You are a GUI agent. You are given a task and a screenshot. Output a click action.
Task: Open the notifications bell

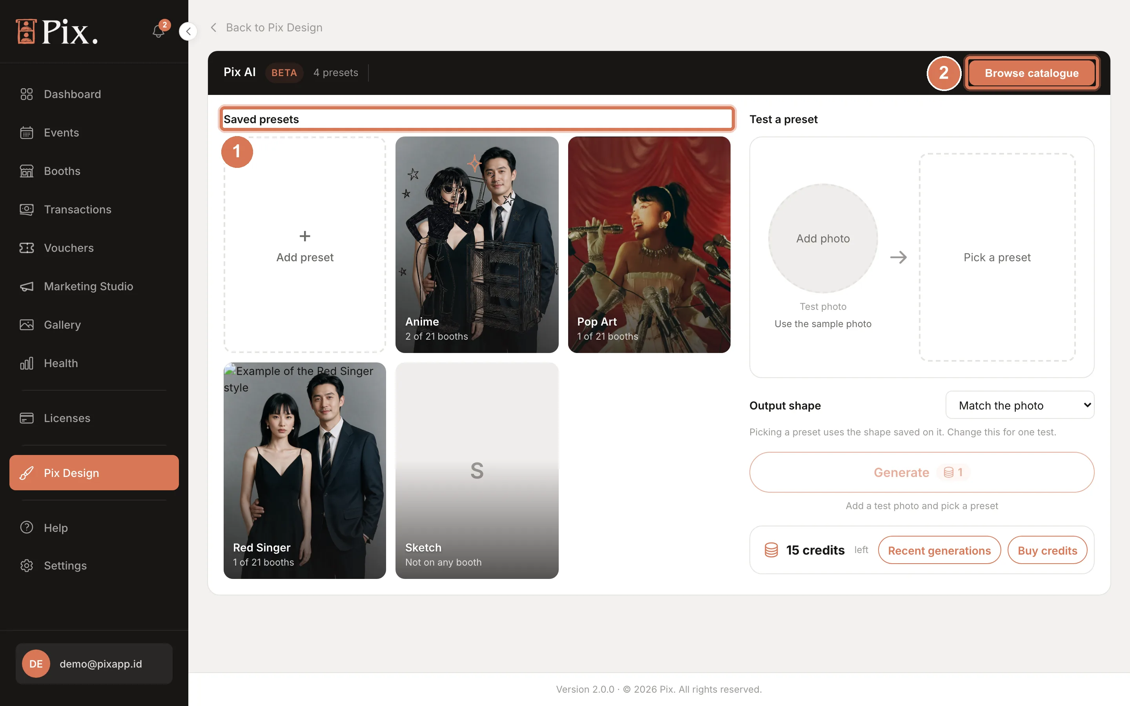[158, 31]
